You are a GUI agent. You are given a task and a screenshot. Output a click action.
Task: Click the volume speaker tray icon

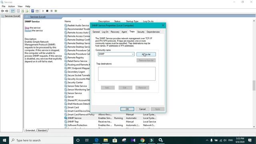tap(225, 140)
